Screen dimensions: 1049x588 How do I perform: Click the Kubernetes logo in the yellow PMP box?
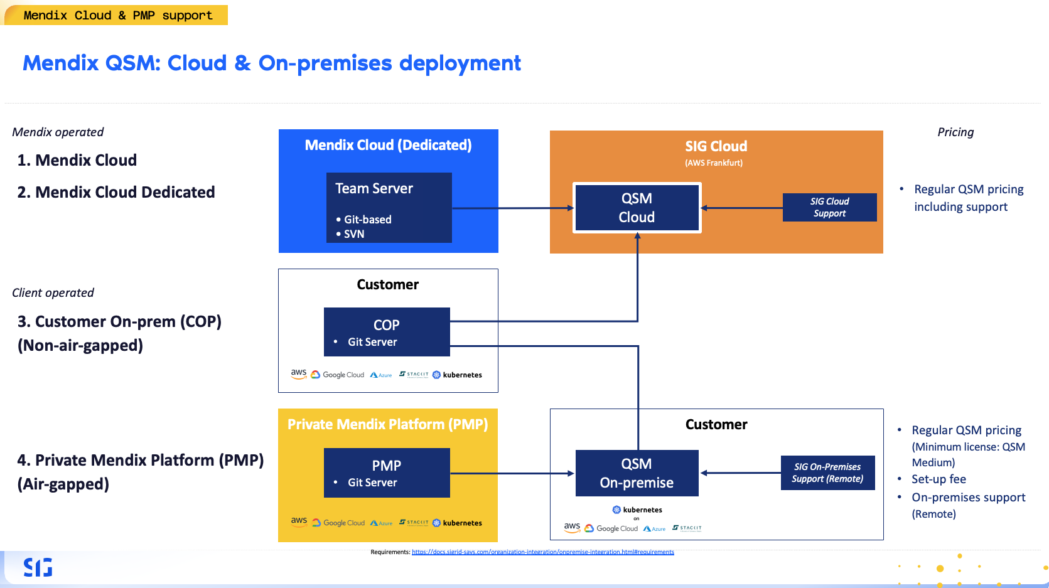(457, 523)
